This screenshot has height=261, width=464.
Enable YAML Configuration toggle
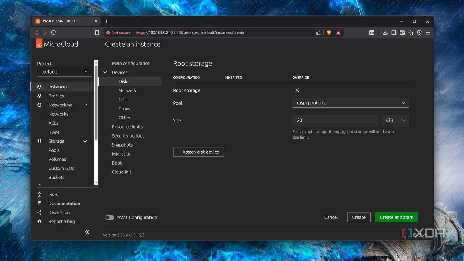coord(110,217)
